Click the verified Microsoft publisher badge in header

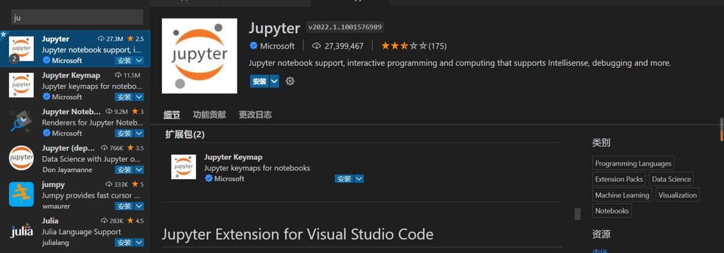[253, 46]
